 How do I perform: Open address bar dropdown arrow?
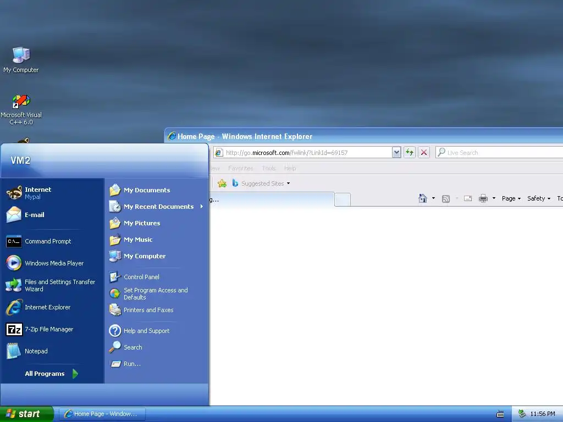pos(396,153)
